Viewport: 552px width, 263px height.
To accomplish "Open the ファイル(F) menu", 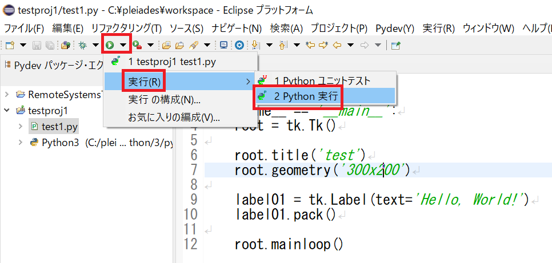I will click(24, 28).
